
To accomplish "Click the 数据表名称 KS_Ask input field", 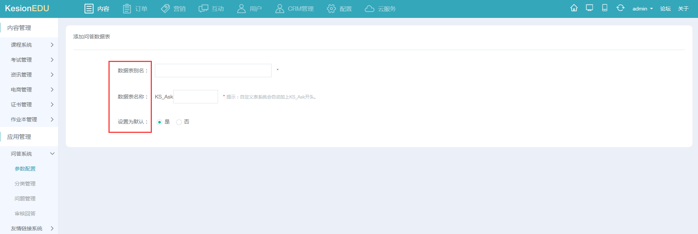I will point(196,97).
